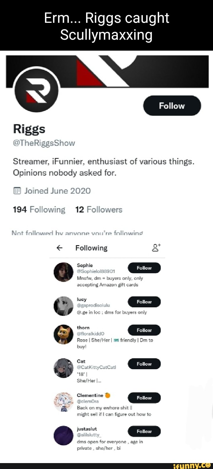Open the 12 Followers list

pos(99,209)
